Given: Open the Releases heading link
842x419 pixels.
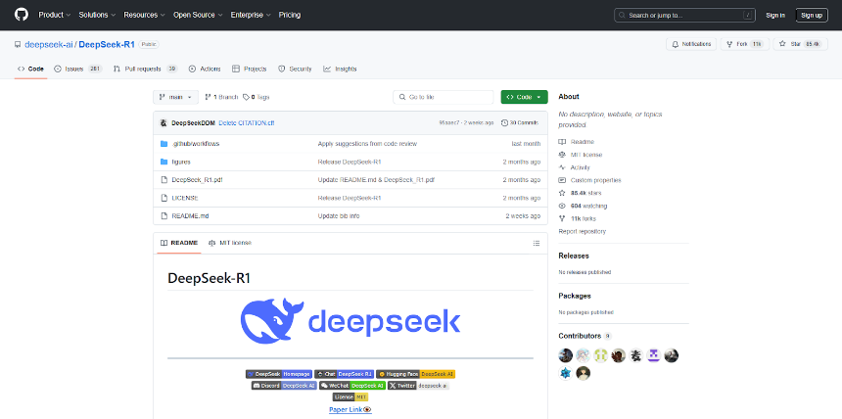Looking at the screenshot, I should tap(574, 256).
